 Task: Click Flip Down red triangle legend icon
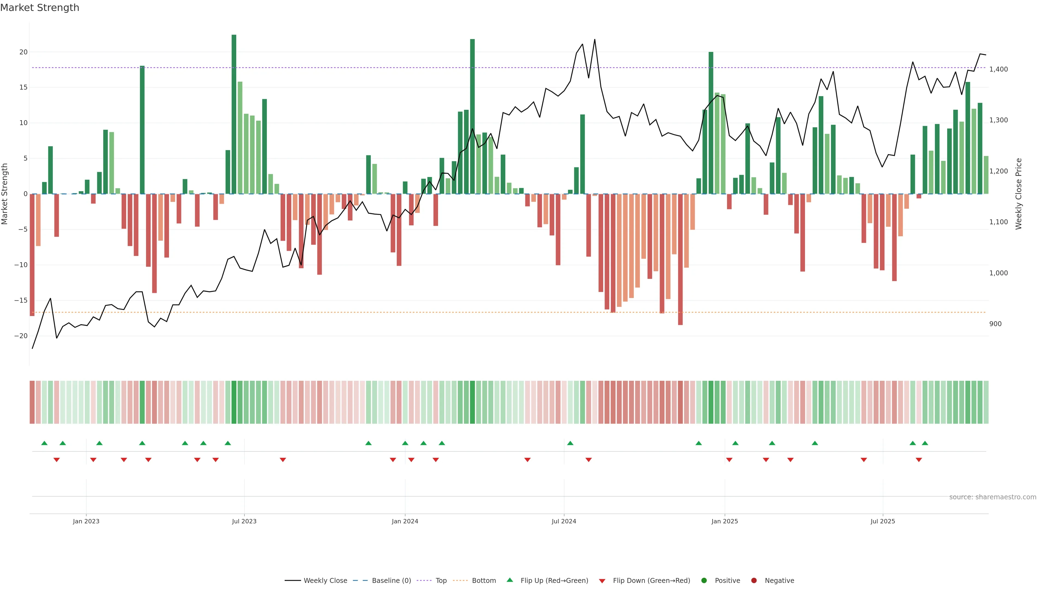click(602, 581)
